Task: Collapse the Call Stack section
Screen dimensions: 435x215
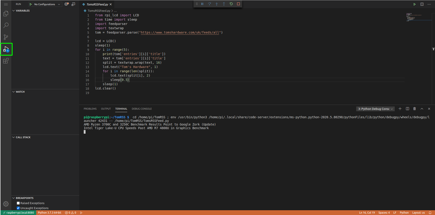Action: point(22,137)
